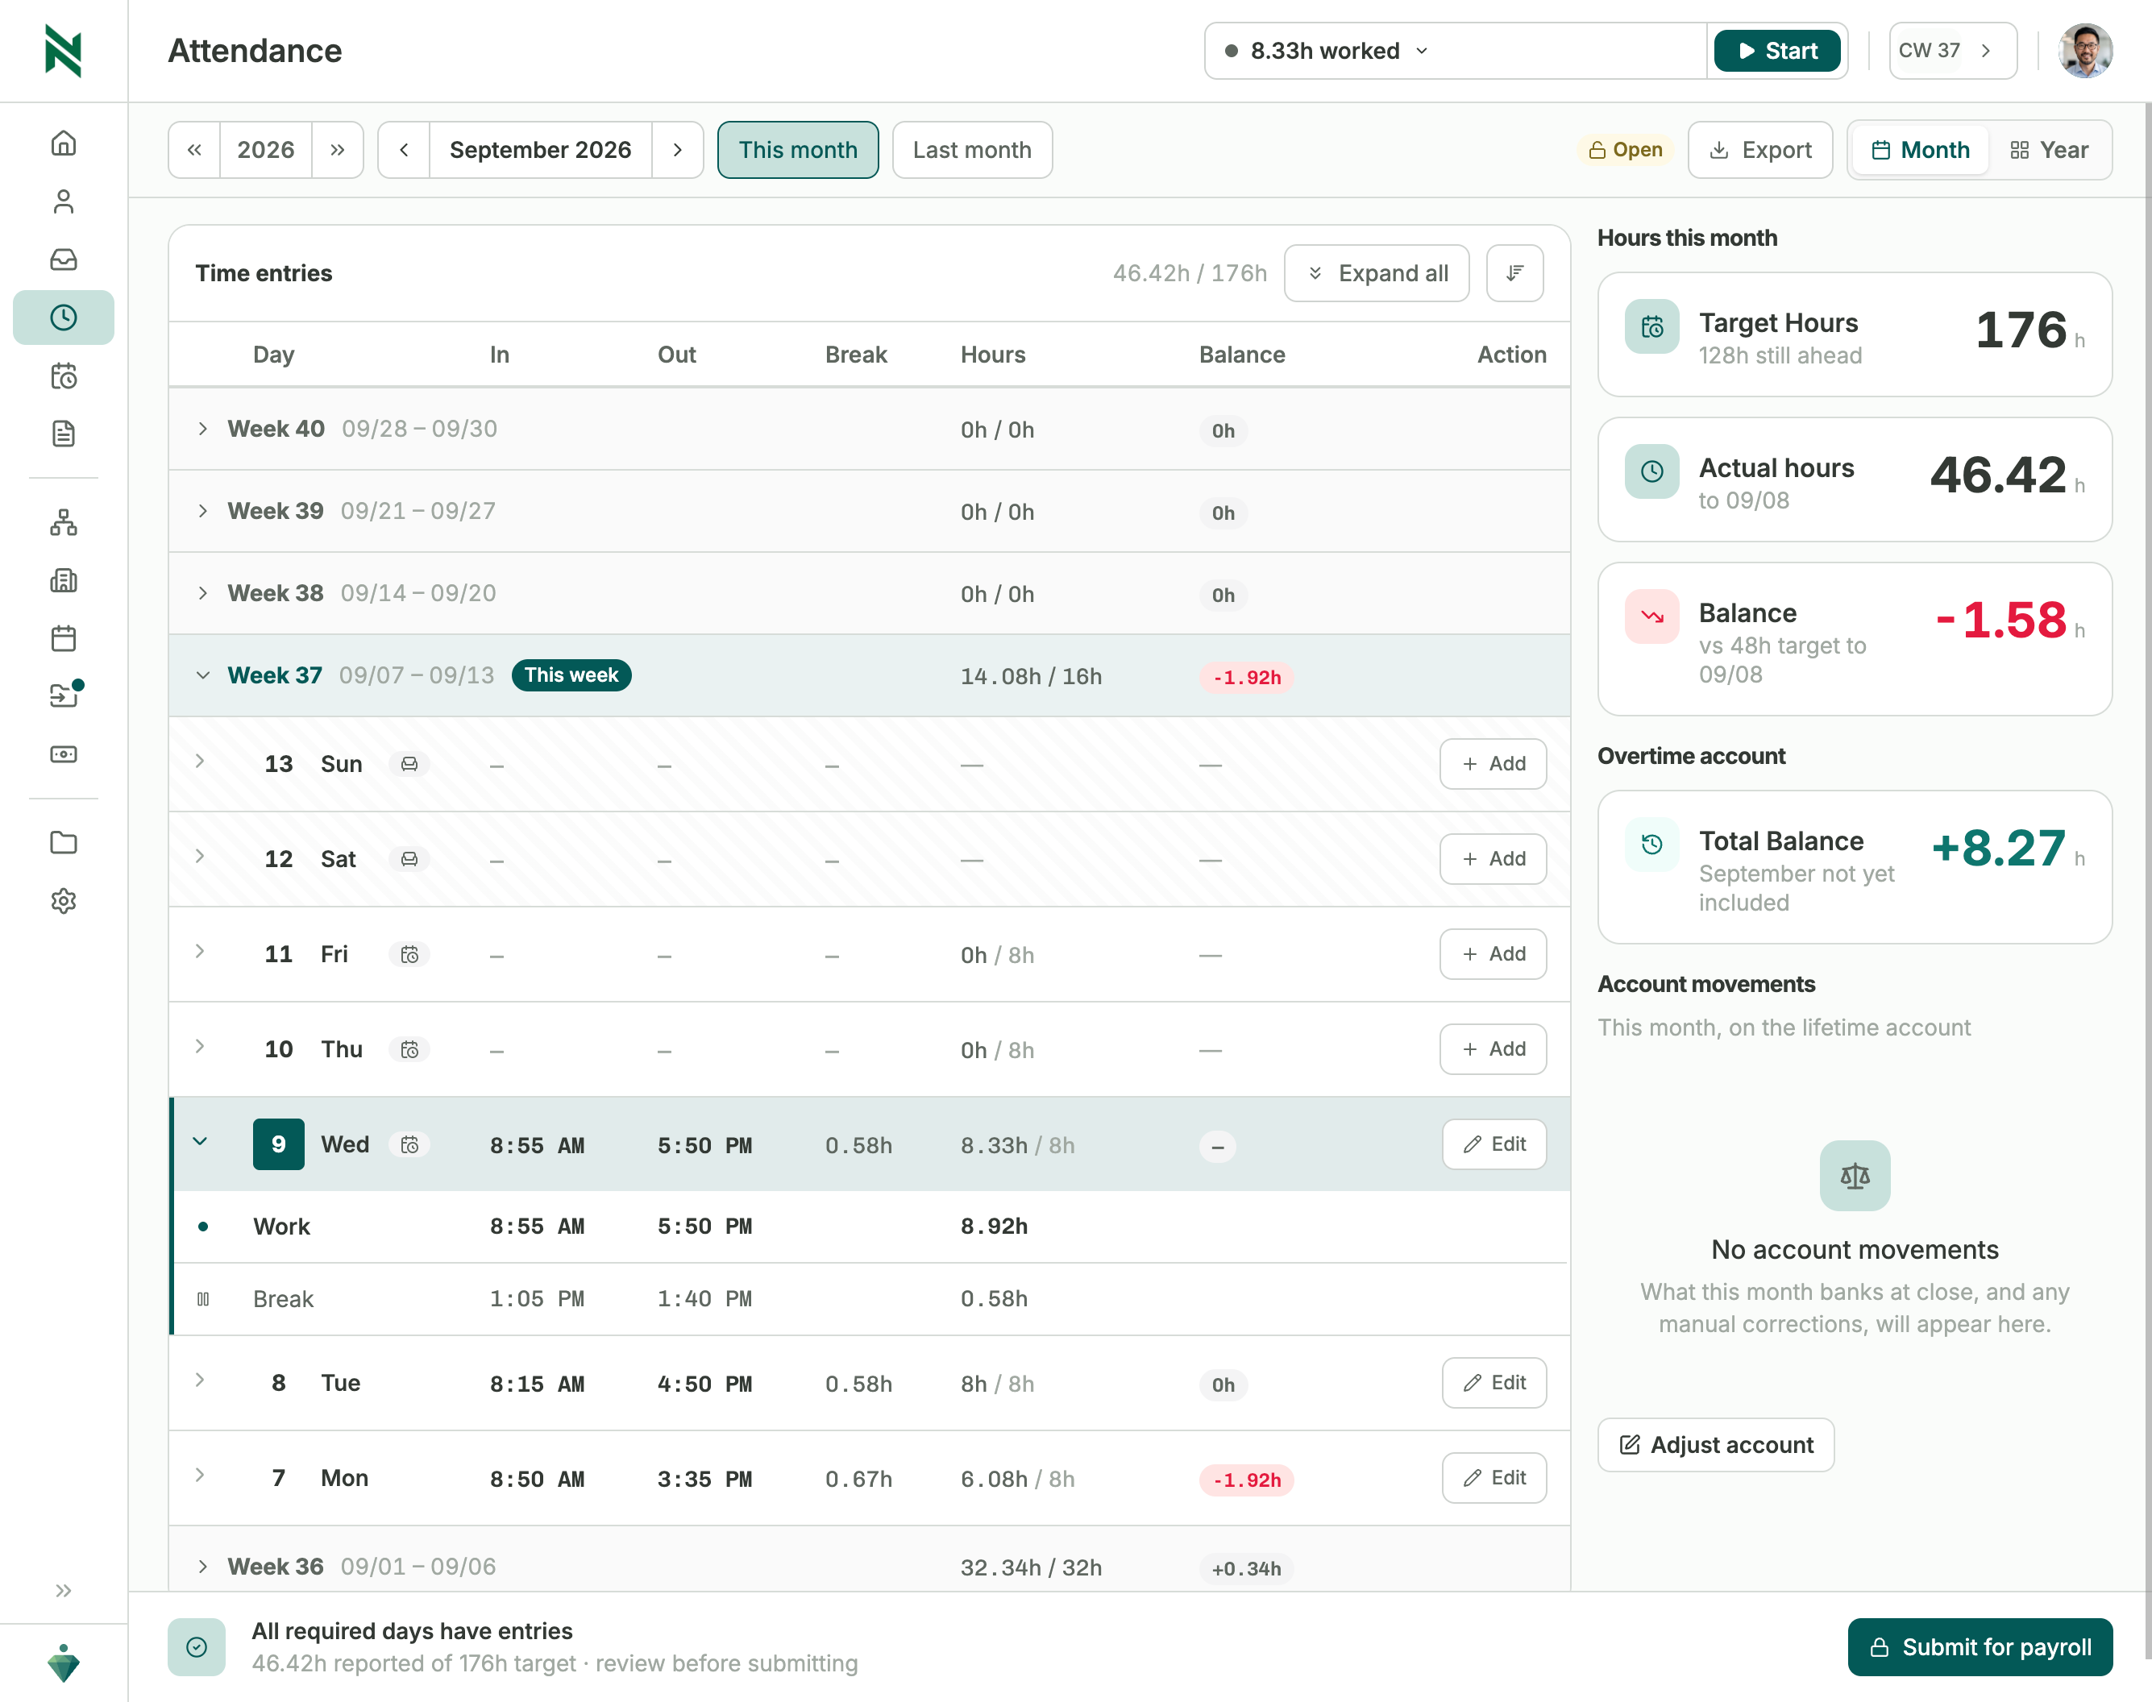Go to next year

(x=337, y=151)
